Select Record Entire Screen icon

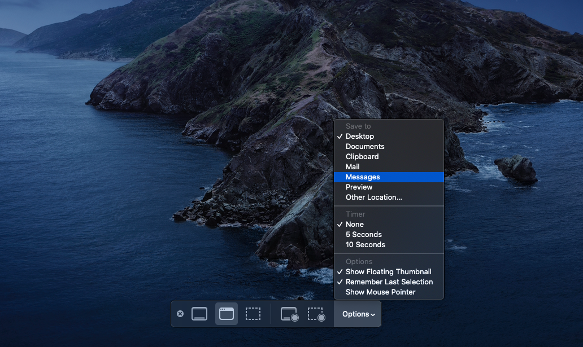289,314
